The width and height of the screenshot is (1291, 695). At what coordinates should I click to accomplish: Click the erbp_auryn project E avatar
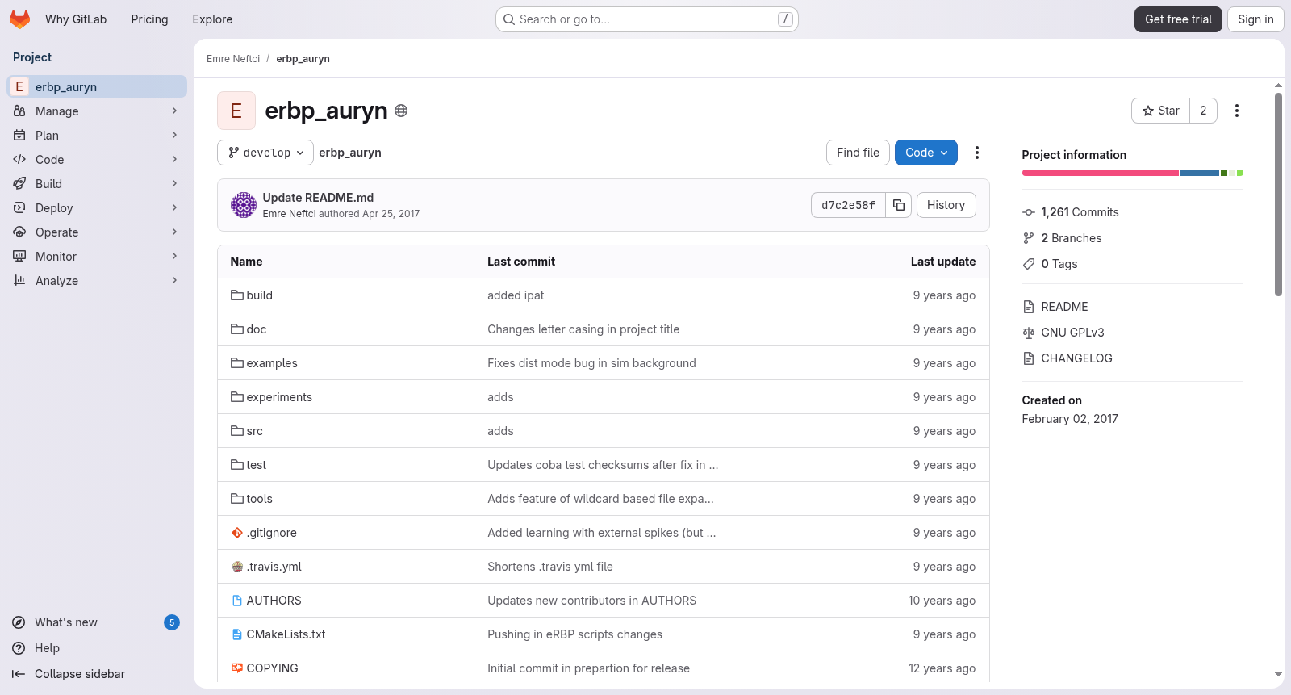(x=236, y=111)
